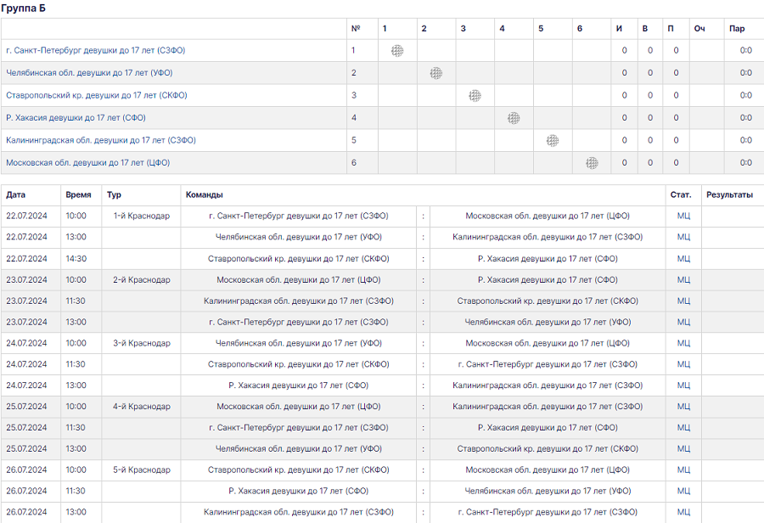Open Р. Хакасия девушки team link in standings
Screen dimensions: 764x523
tap(76, 117)
